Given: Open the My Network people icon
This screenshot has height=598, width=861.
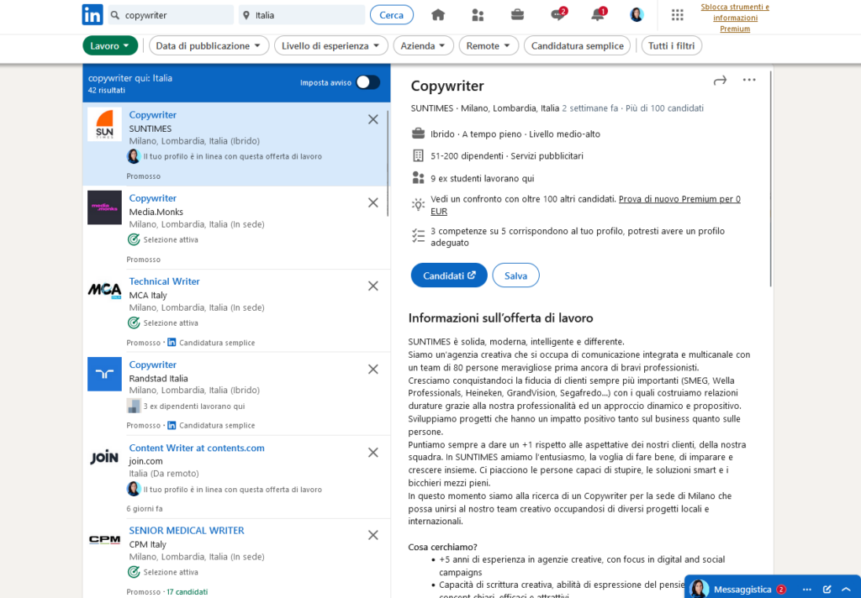Looking at the screenshot, I should (x=478, y=15).
